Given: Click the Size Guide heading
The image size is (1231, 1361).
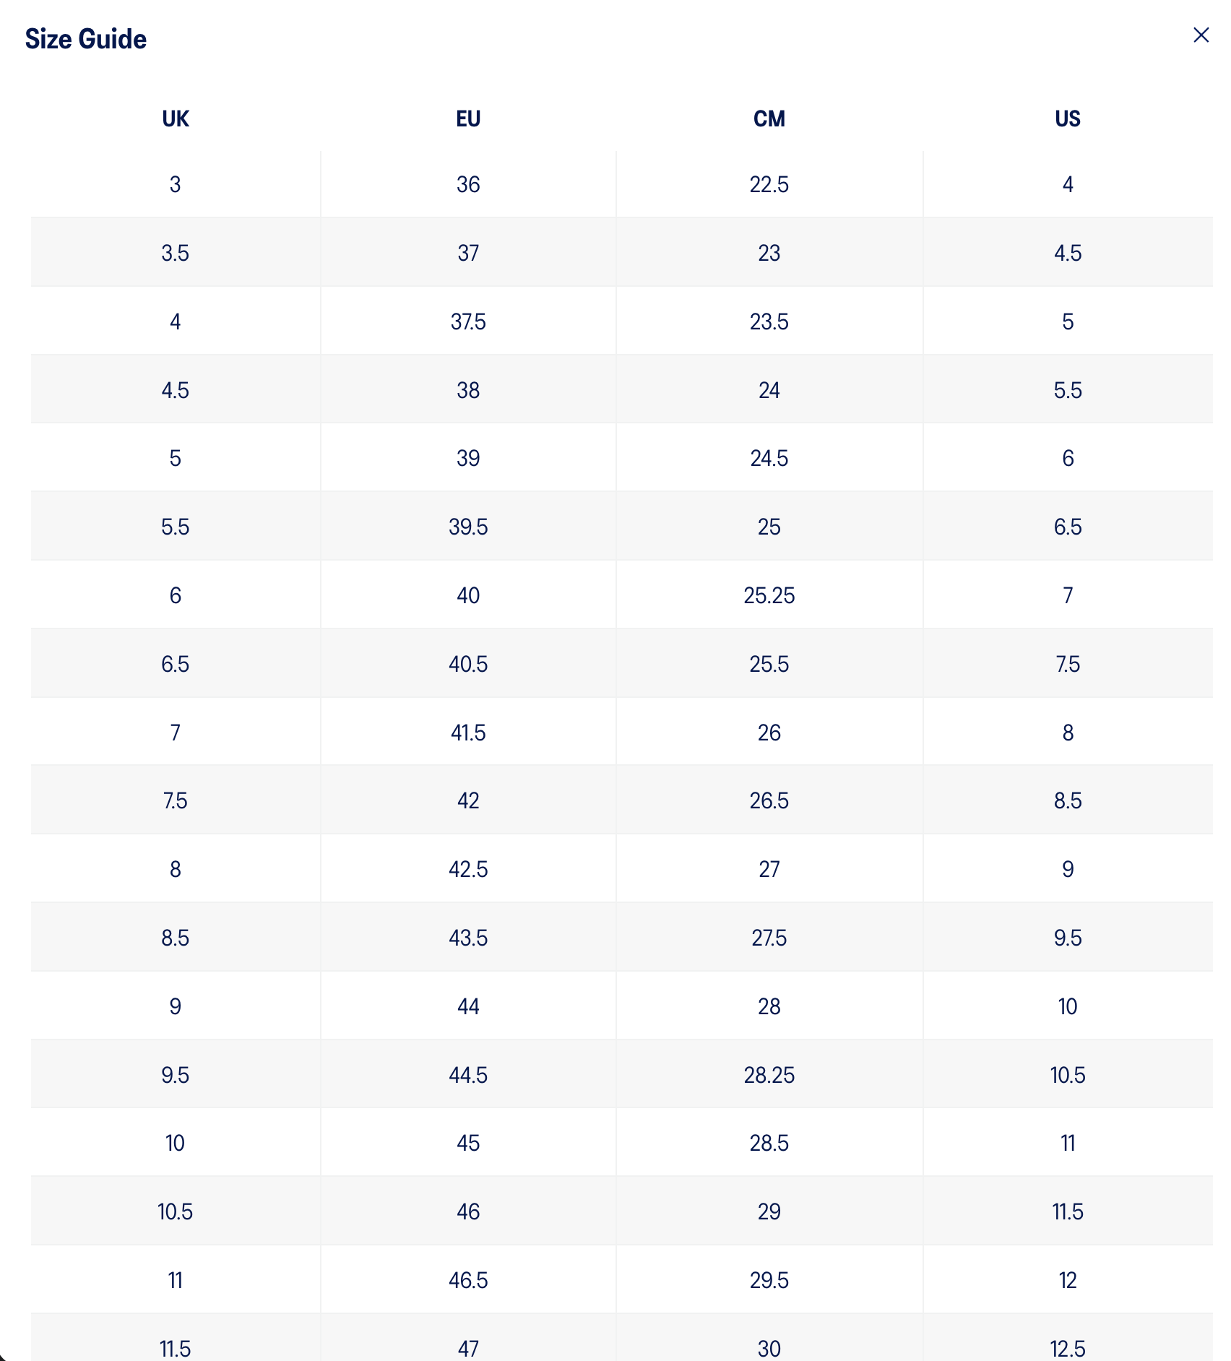Looking at the screenshot, I should point(86,39).
